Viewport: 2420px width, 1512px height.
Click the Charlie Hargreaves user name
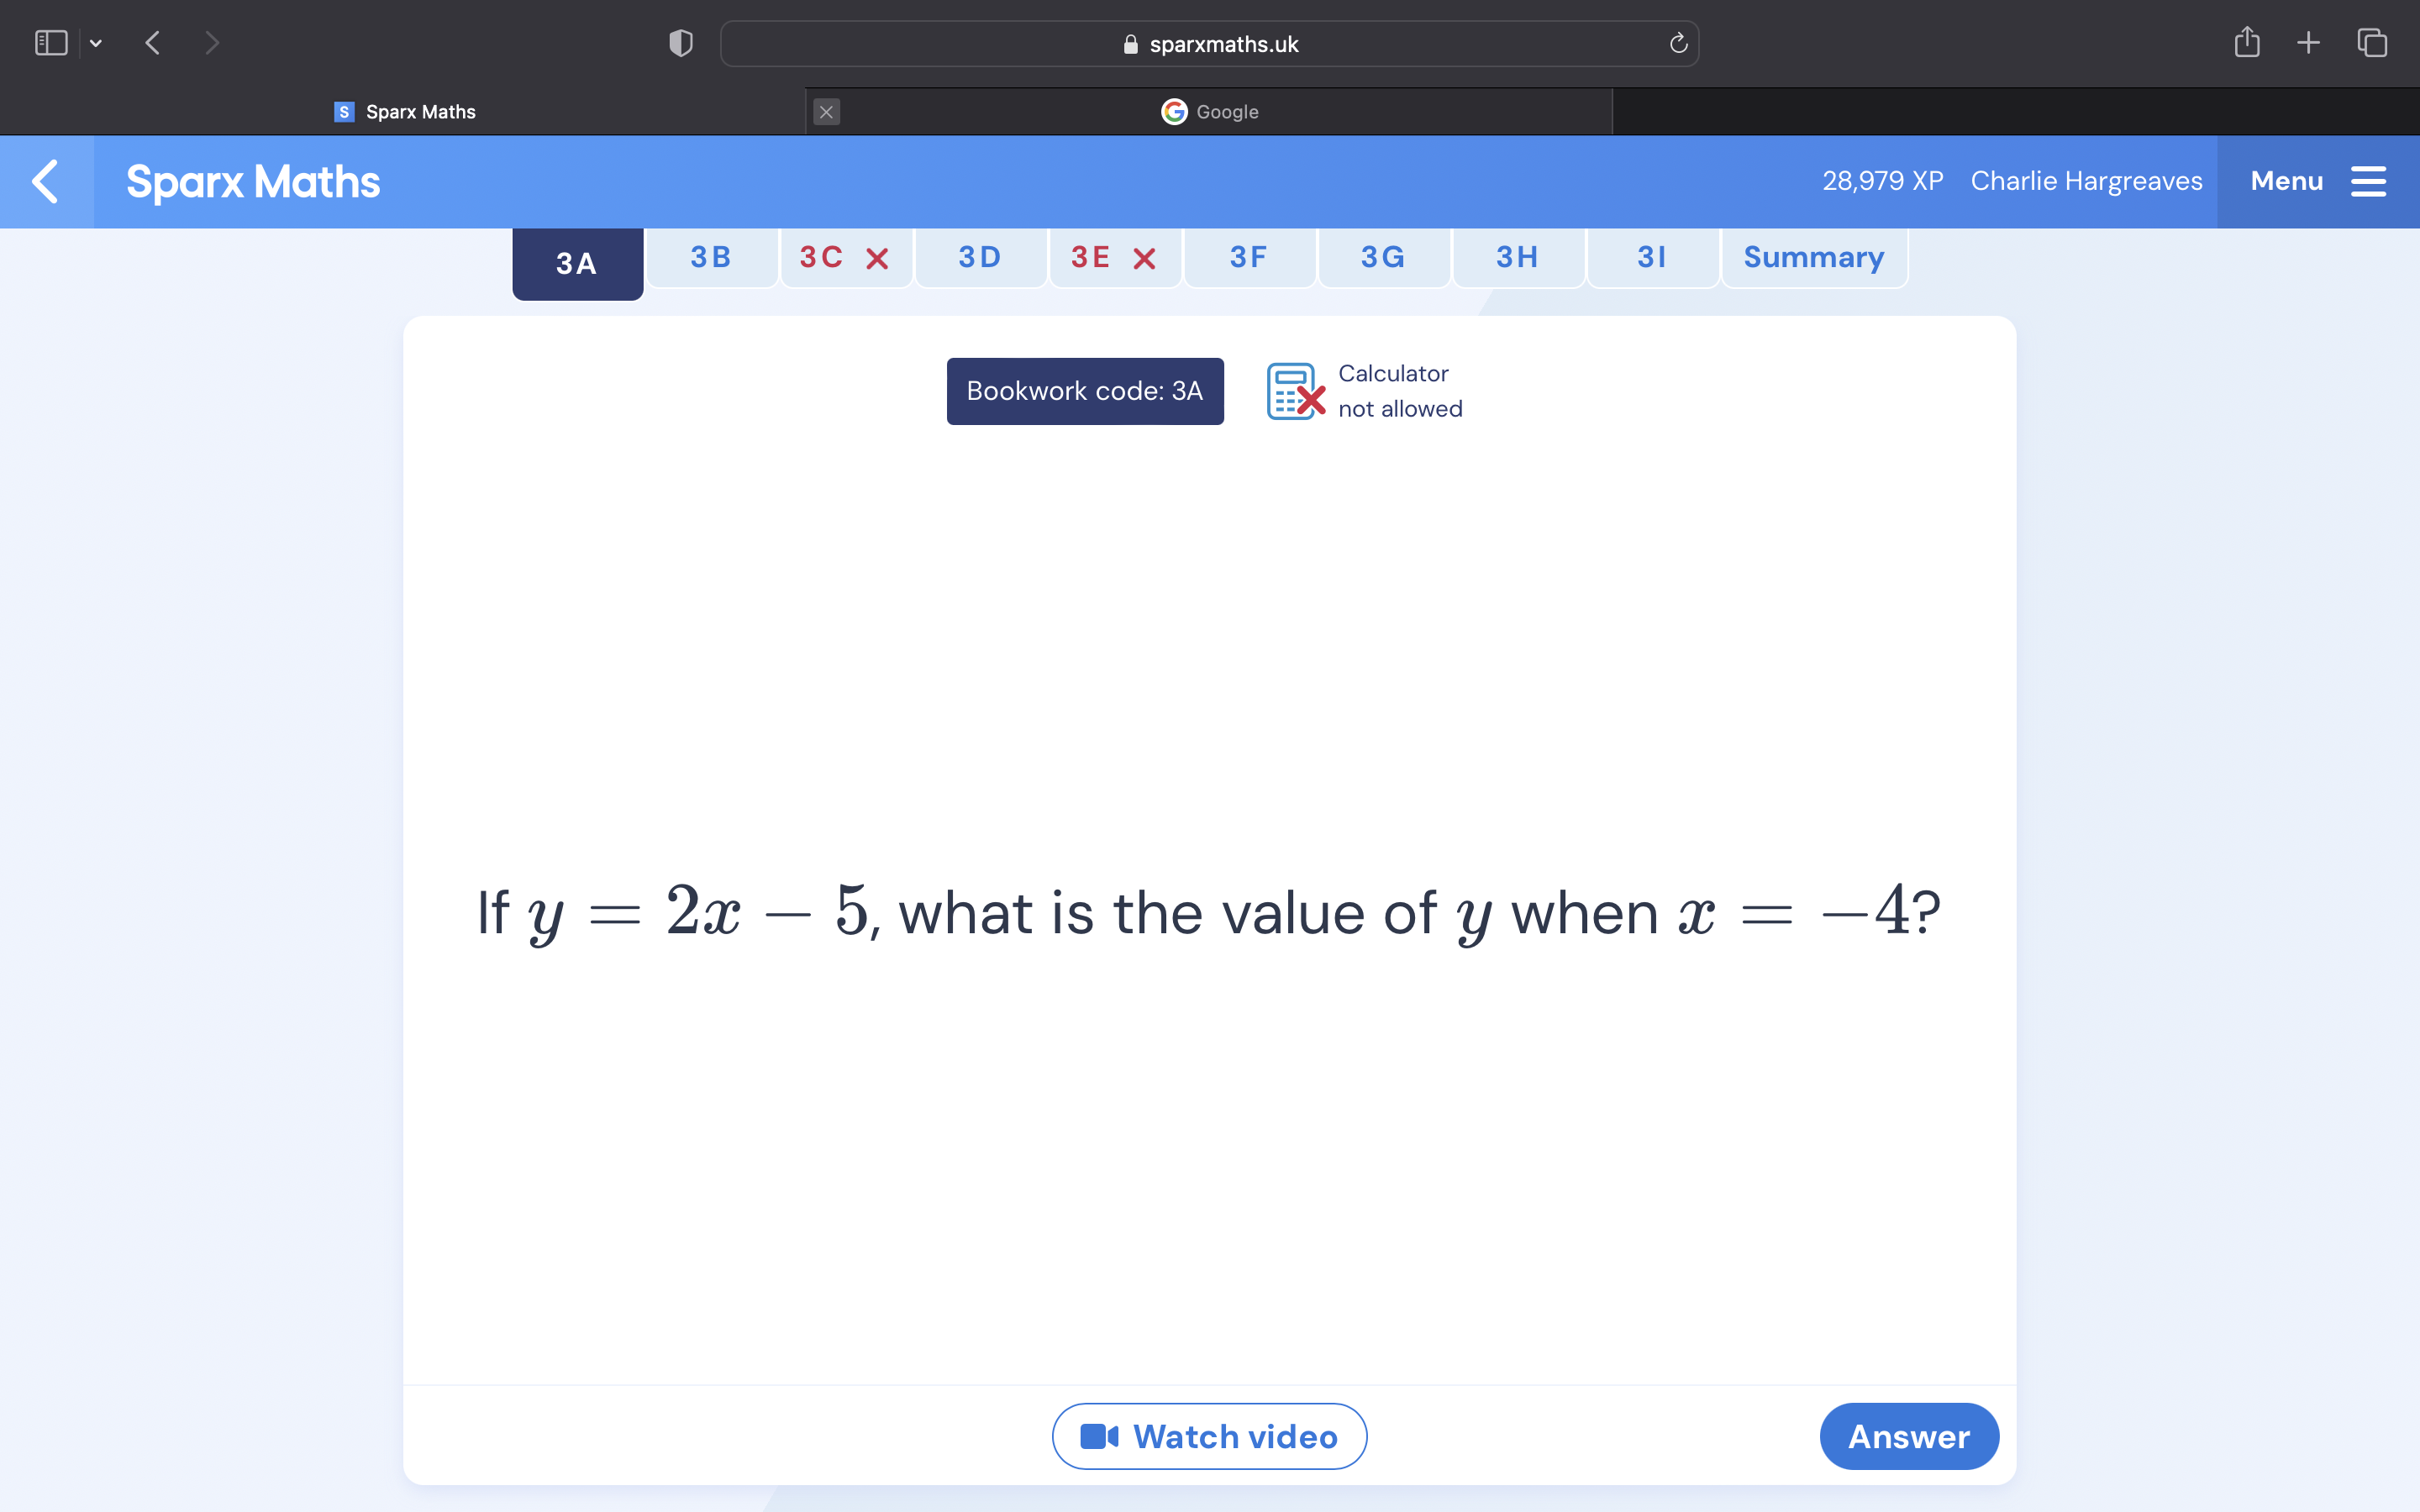2086,181
